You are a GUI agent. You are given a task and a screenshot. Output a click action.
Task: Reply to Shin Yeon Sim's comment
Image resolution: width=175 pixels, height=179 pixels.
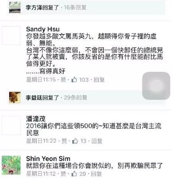96,174
